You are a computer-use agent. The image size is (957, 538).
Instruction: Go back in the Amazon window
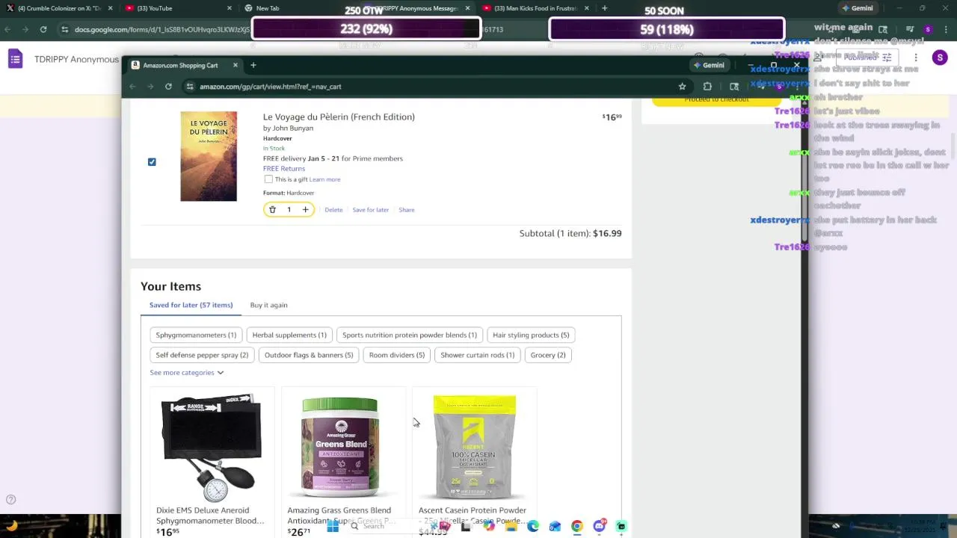132,87
